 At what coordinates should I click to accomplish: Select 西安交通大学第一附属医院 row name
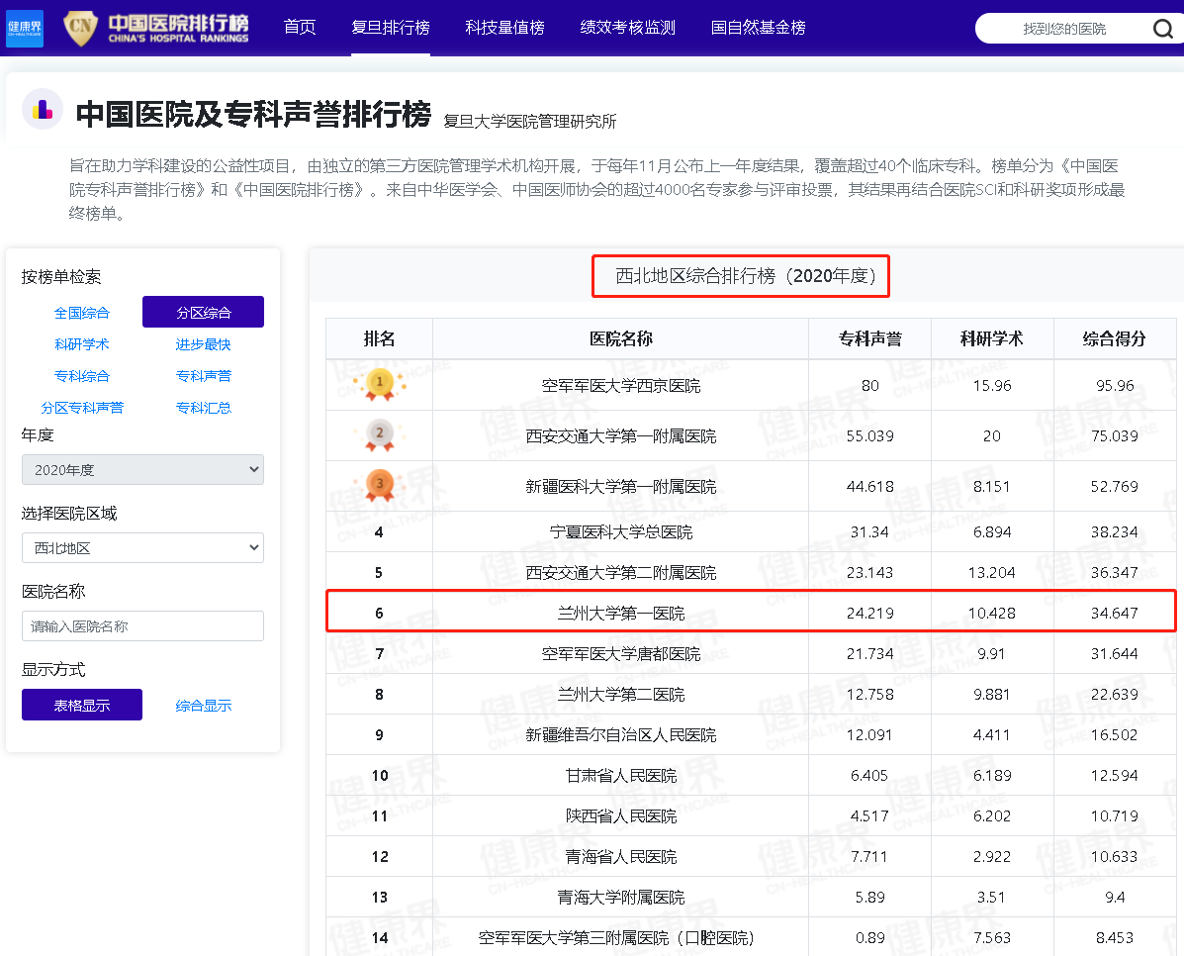621,436
